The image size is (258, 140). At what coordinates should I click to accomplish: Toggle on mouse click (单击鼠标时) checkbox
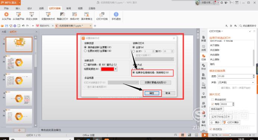[213, 99]
